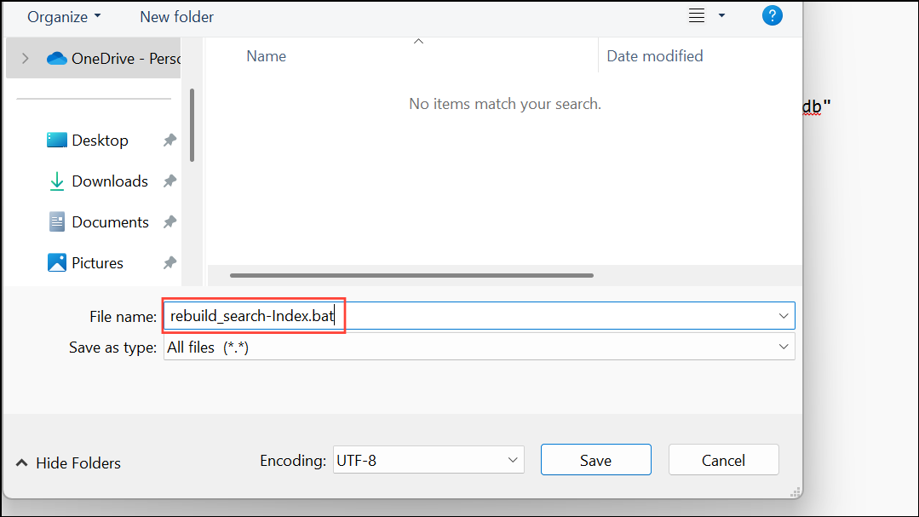
Task: Unpin Downloads from Quick access
Action: pyautogui.click(x=169, y=181)
